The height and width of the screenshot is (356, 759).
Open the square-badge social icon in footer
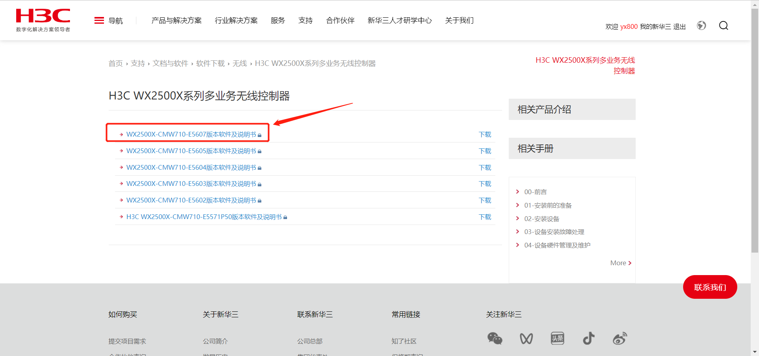(557, 338)
